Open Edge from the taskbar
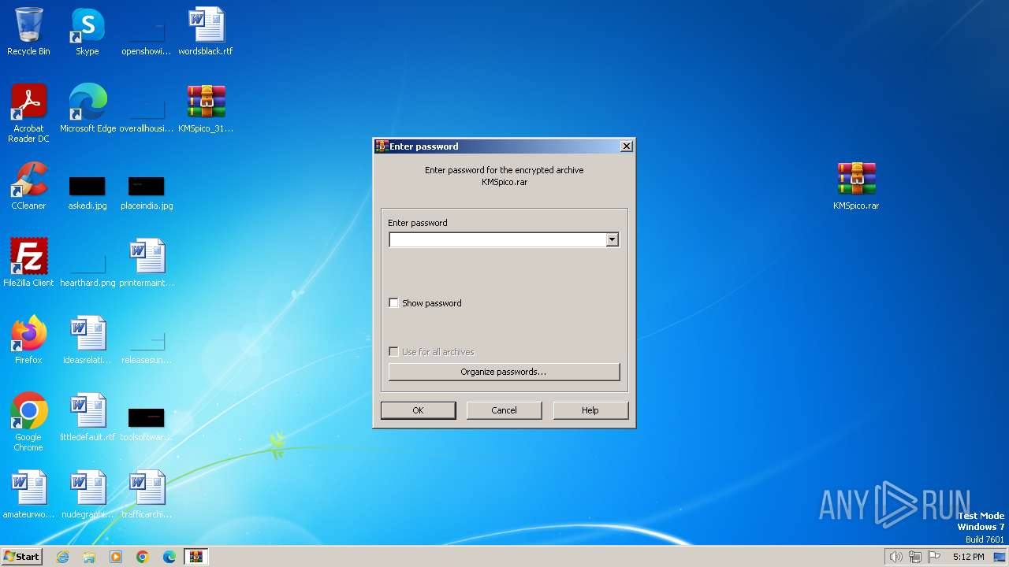Screen dimensions: 1009x567 tap(169, 557)
